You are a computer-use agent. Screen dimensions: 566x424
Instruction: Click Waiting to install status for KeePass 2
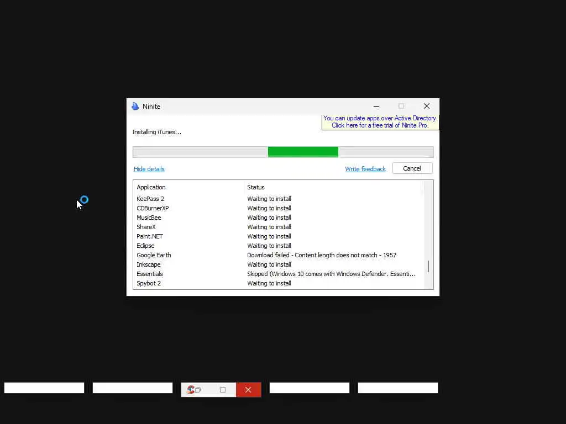[269, 199]
